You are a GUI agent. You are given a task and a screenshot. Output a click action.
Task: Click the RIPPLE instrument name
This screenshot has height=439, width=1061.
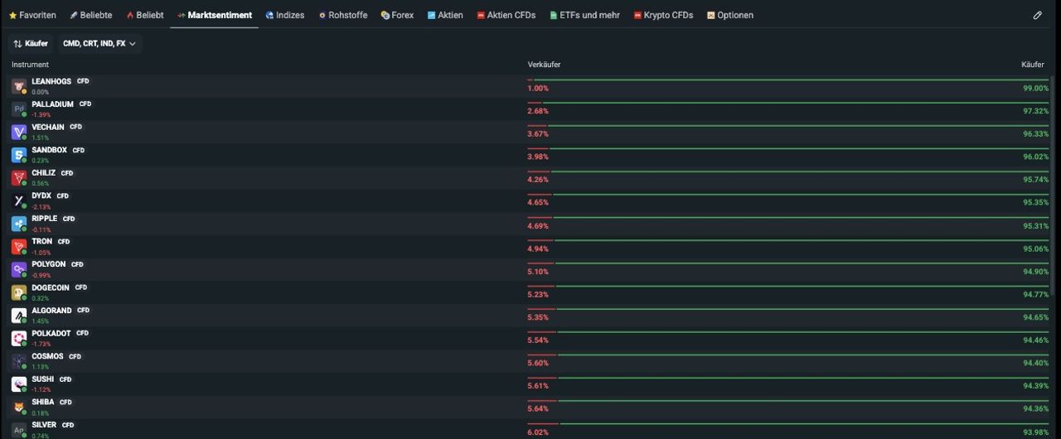[x=45, y=219]
